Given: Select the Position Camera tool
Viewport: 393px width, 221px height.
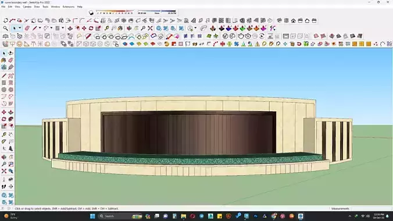Looking at the screenshot, I should click(3, 180).
